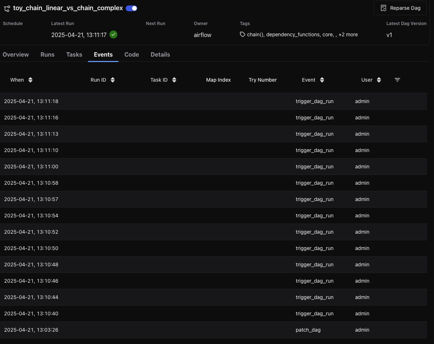Open the filter icon in the events table header
Screen dimensions: 434x344
(x=397, y=79)
